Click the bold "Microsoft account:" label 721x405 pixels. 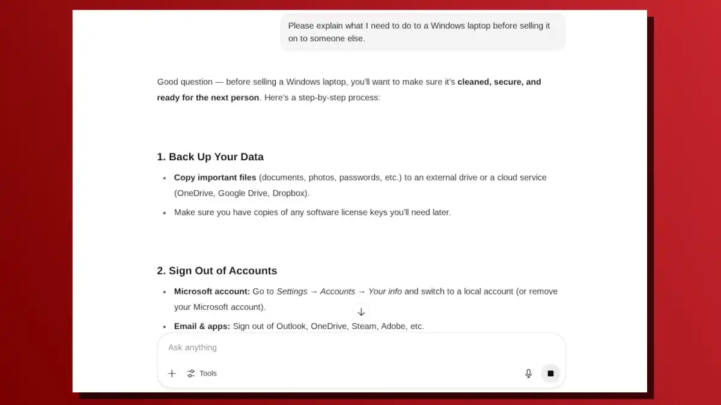[x=212, y=292]
